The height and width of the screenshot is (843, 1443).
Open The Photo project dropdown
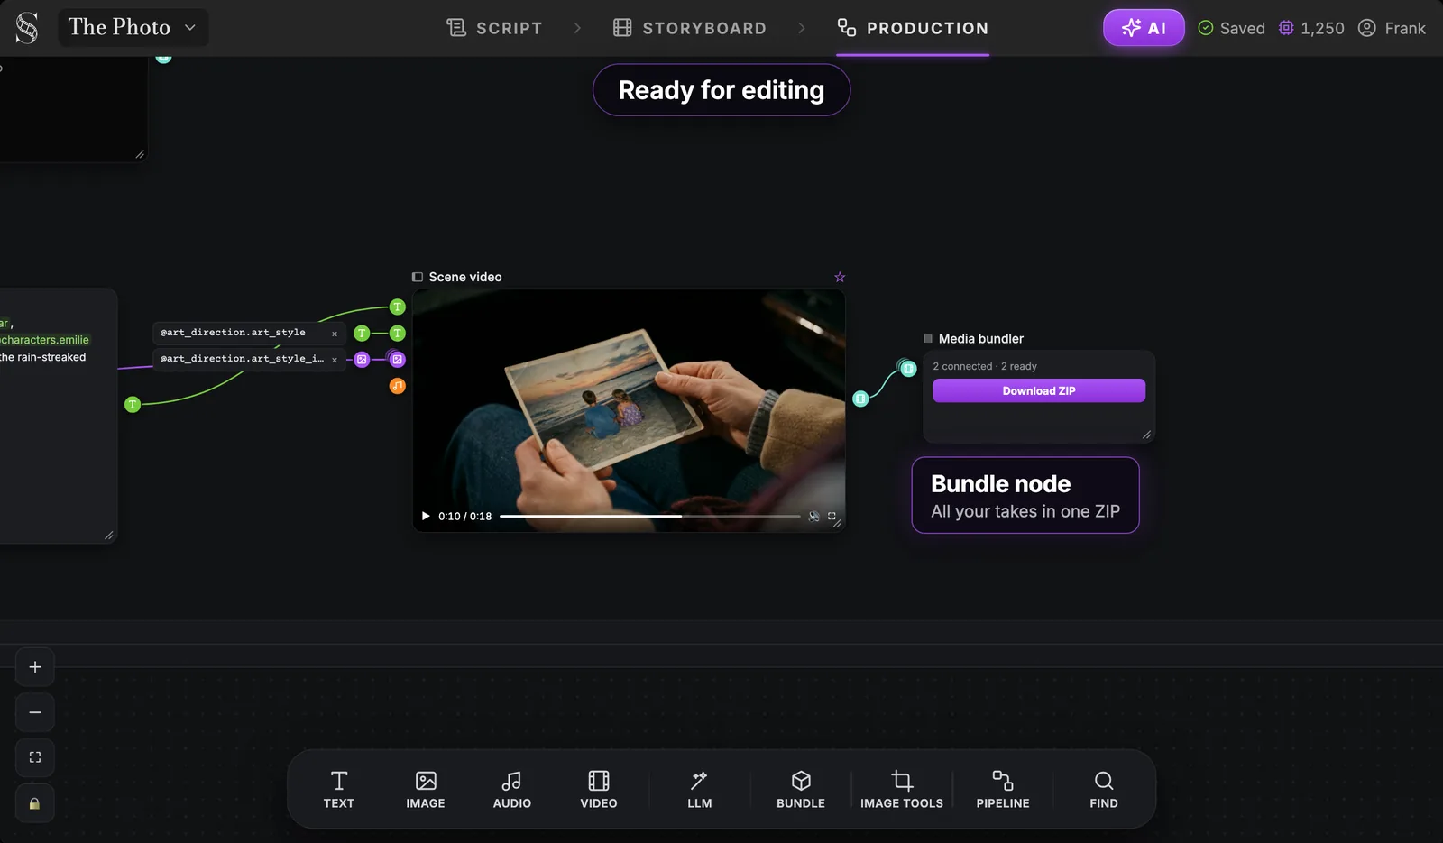(x=133, y=27)
